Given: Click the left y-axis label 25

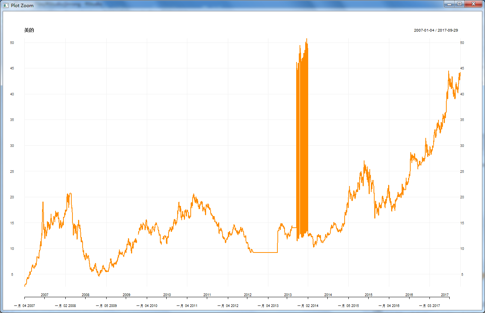Looking at the screenshot, I should 12,172.
